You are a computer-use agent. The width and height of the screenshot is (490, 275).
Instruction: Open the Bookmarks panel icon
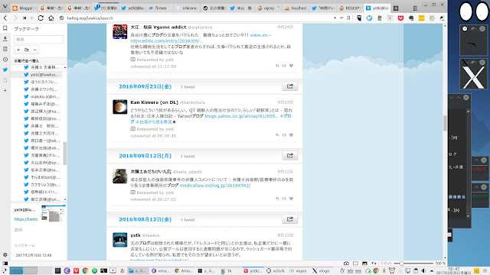[5, 28]
